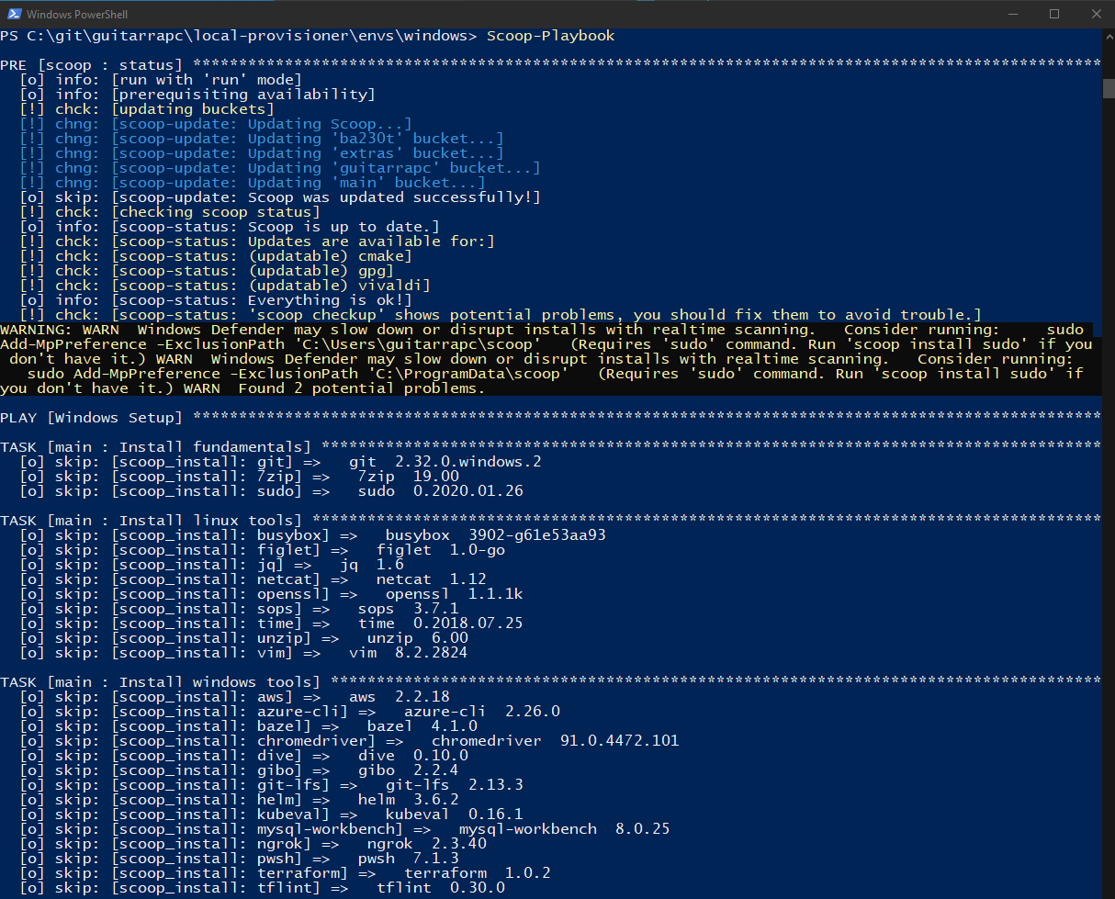Click the 'kubeval 0.16.1' line
The width and height of the screenshot is (1115, 899).
point(271,815)
